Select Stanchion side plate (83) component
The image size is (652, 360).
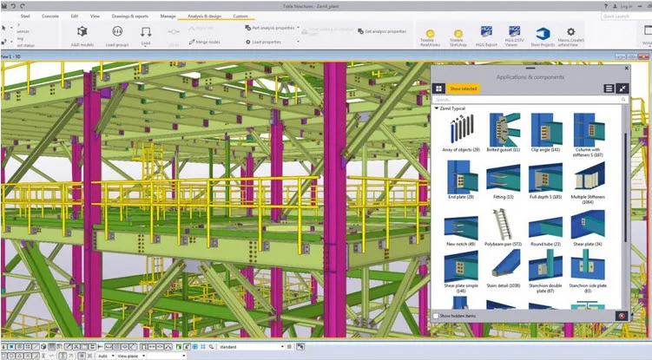click(x=588, y=272)
